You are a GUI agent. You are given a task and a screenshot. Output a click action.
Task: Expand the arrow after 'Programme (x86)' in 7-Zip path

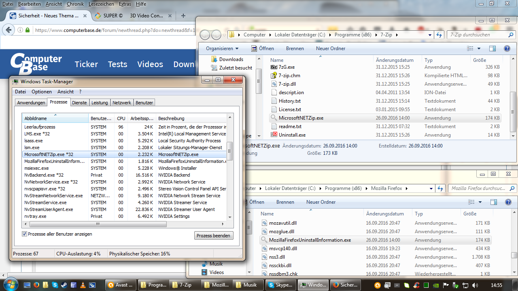point(377,35)
